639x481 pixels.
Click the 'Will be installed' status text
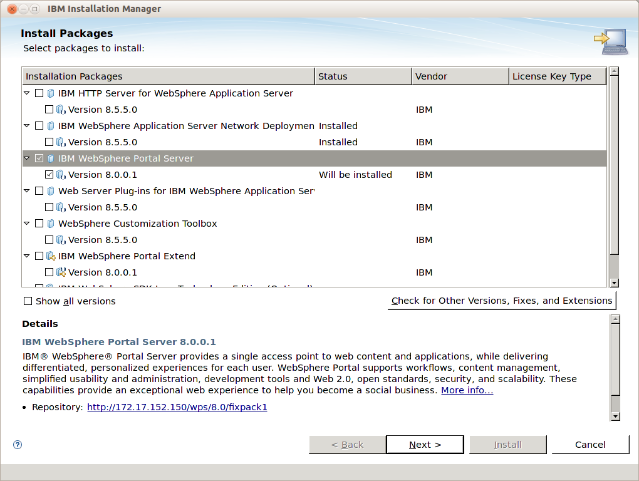tap(355, 175)
